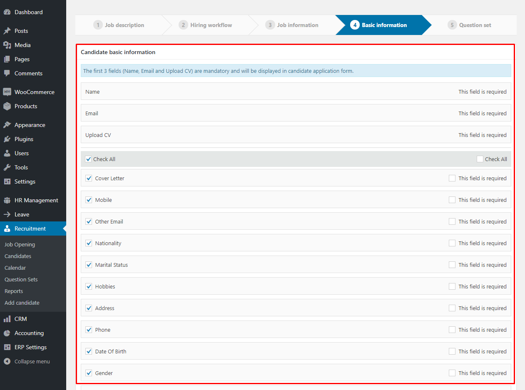
Task: Open the Question Sets submenu link
Action: pyautogui.click(x=21, y=279)
